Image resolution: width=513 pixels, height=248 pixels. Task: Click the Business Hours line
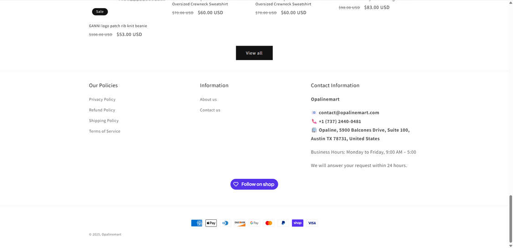[364, 152]
